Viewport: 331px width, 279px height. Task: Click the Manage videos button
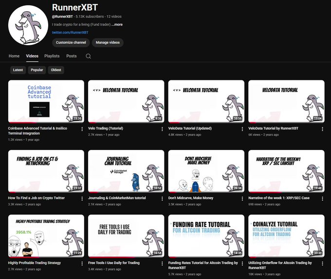coord(108,42)
